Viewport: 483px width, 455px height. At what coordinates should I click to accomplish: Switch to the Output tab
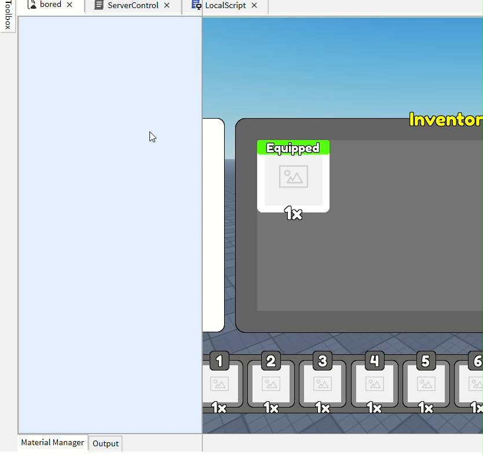tap(105, 443)
